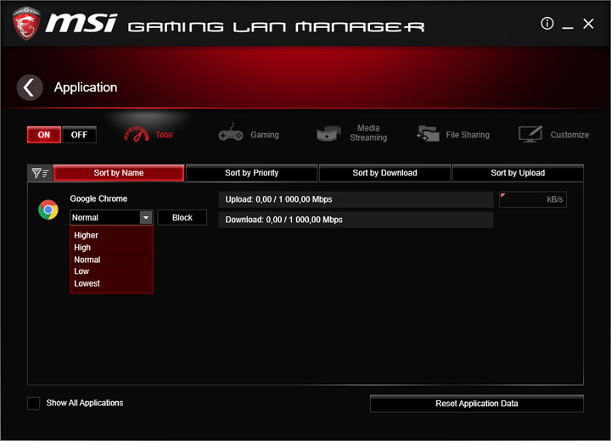Click the Application page heading
The image size is (611, 441).
click(x=86, y=87)
